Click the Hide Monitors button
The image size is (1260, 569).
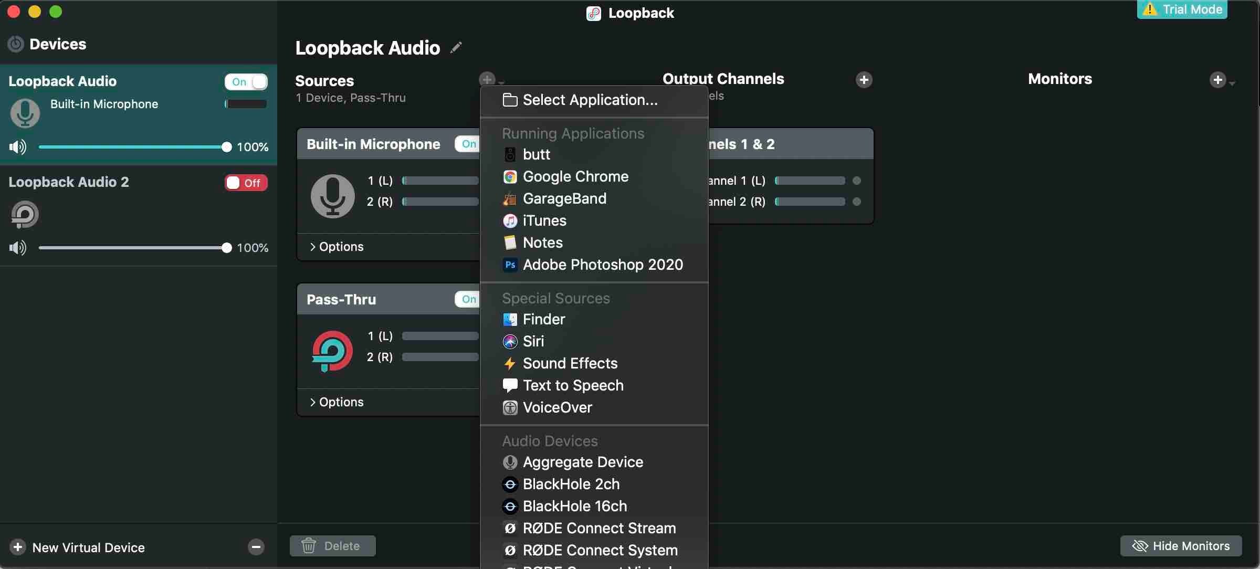(1180, 545)
